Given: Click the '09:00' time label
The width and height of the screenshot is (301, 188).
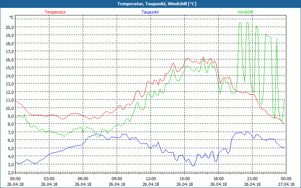Looking at the screenshot, I should click(117, 179).
